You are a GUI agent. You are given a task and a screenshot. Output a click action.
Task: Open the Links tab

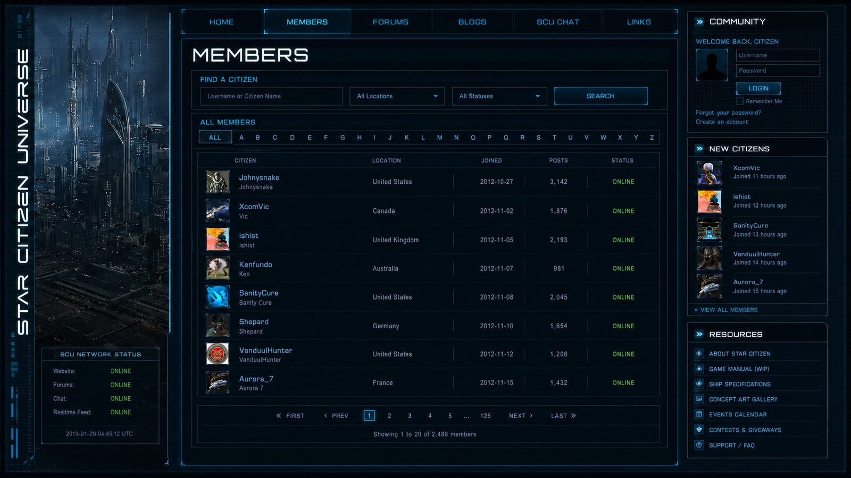[639, 22]
